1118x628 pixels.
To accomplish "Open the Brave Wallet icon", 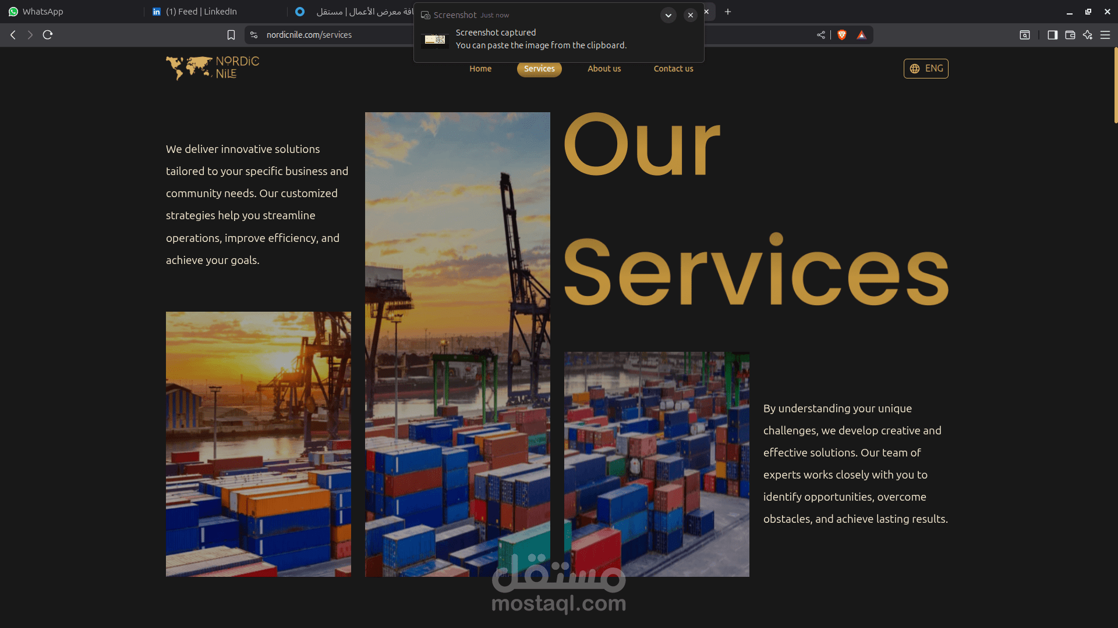I will tap(1070, 35).
